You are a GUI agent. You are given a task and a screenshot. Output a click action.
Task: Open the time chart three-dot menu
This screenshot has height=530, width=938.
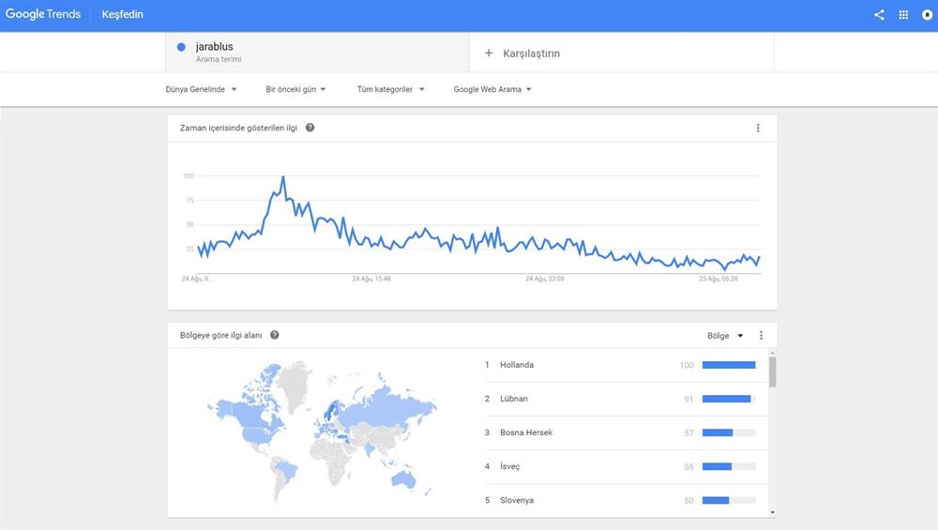click(758, 128)
